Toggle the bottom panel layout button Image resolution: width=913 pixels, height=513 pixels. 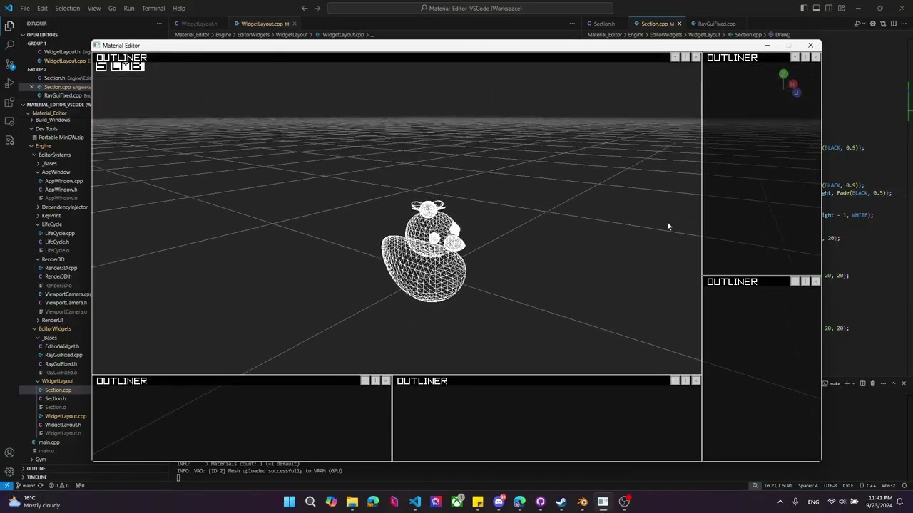pyautogui.click(x=816, y=9)
